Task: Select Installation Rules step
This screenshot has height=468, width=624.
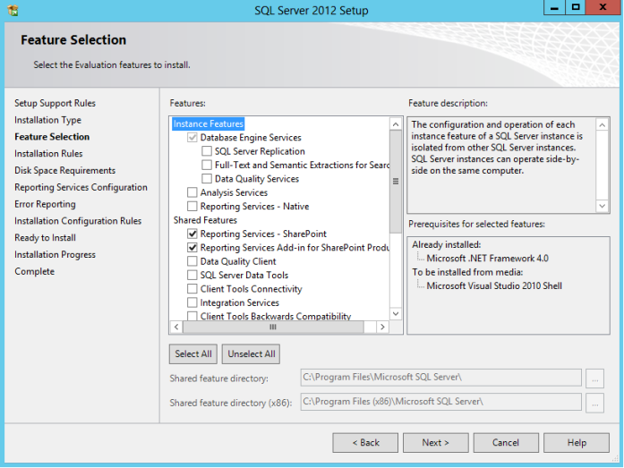Action: point(48,154)
